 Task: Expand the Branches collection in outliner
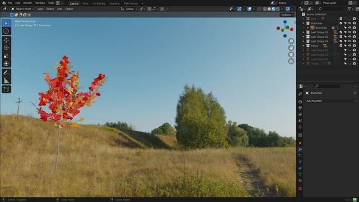click(303, 23)
